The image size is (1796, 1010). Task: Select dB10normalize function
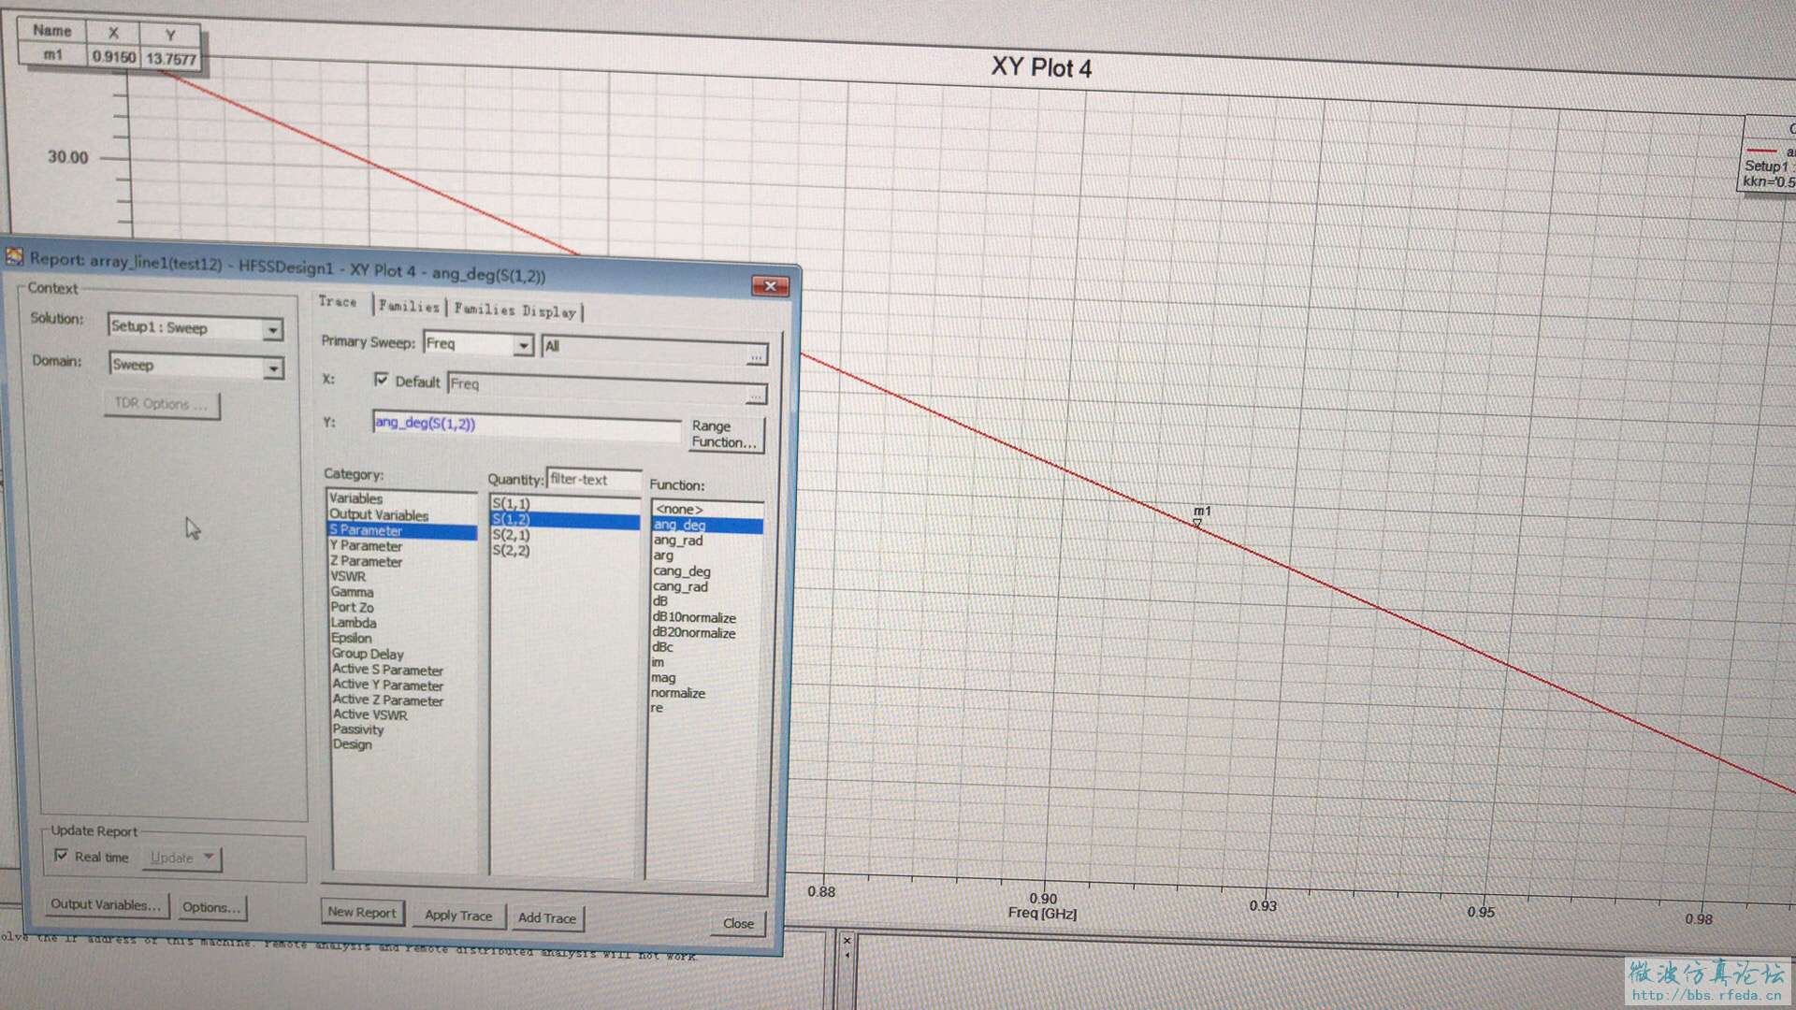pos(694,618)
